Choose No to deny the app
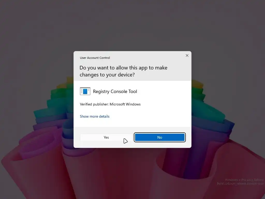Viewport: 265px width, 199px height. click(160, 137)
